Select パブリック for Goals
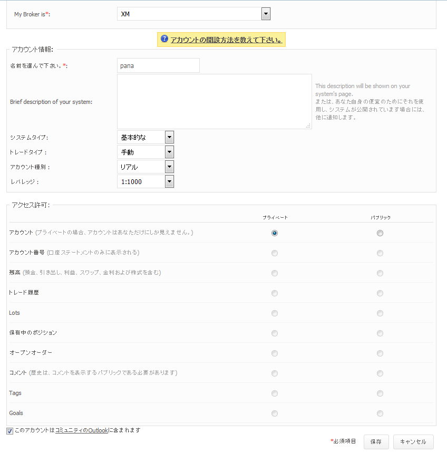 [380, 413]
